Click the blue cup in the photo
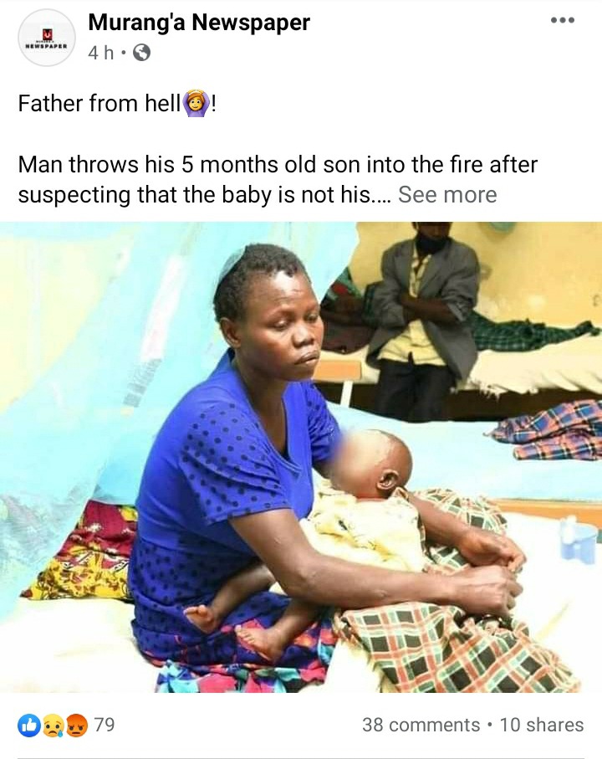The height and width of the screenshot is (759, 602). click(579, 538)
